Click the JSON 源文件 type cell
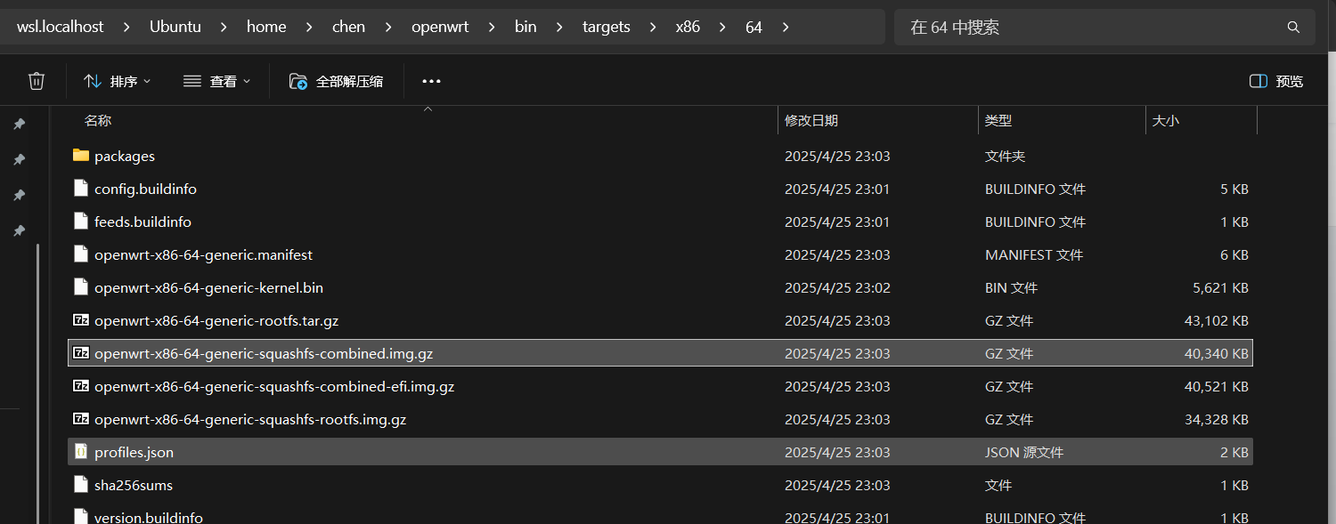Image resolution: width=1336 pixels, height=524 pixels. [x=1023, y=453]
